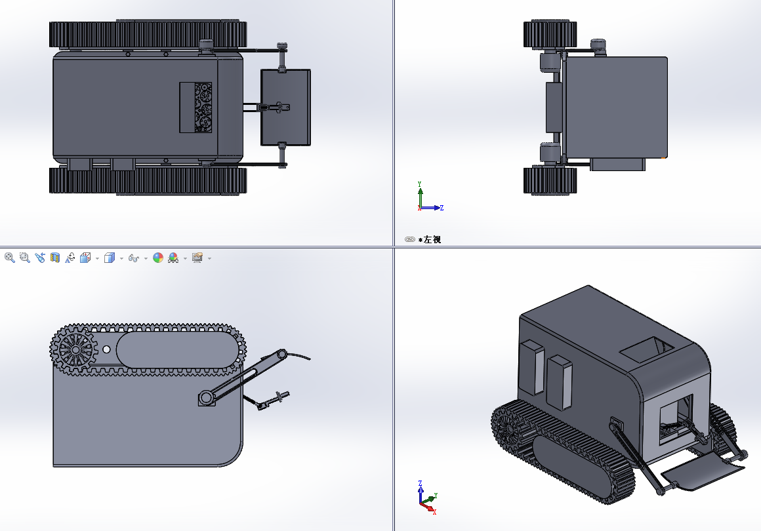Image resolution: width=761 pixels, height=531 pixels.
Task: Open the Apply Scene dropdown arrow
Action: (186, 258)
